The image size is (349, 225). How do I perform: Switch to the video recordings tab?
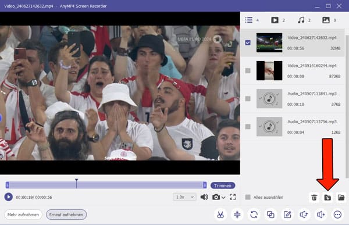click(x=275, y=20)
